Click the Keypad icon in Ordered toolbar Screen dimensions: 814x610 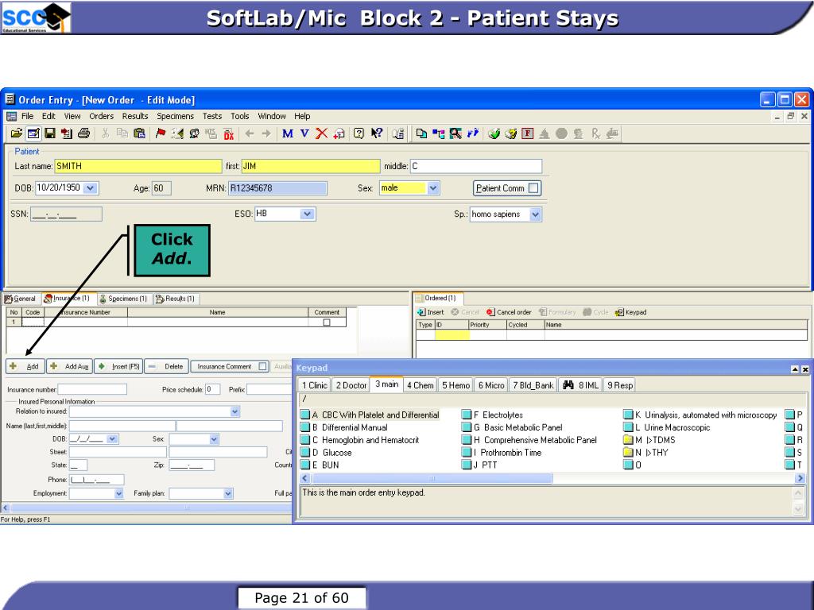(619, 312)
